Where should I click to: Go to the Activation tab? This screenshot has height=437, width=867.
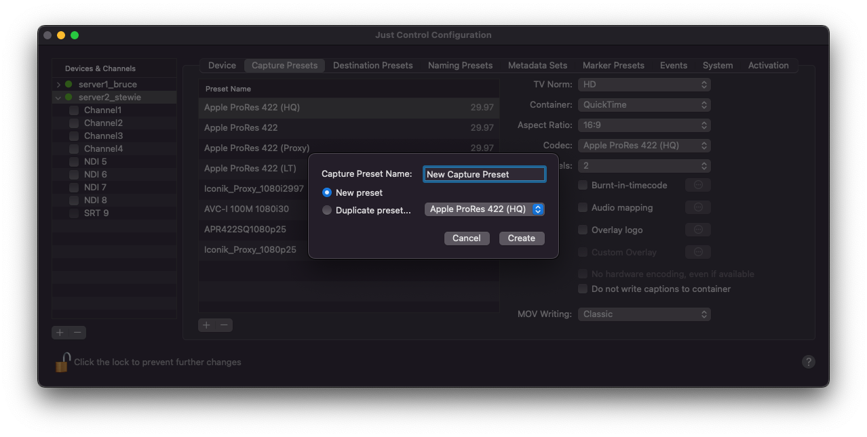point(768,65)
